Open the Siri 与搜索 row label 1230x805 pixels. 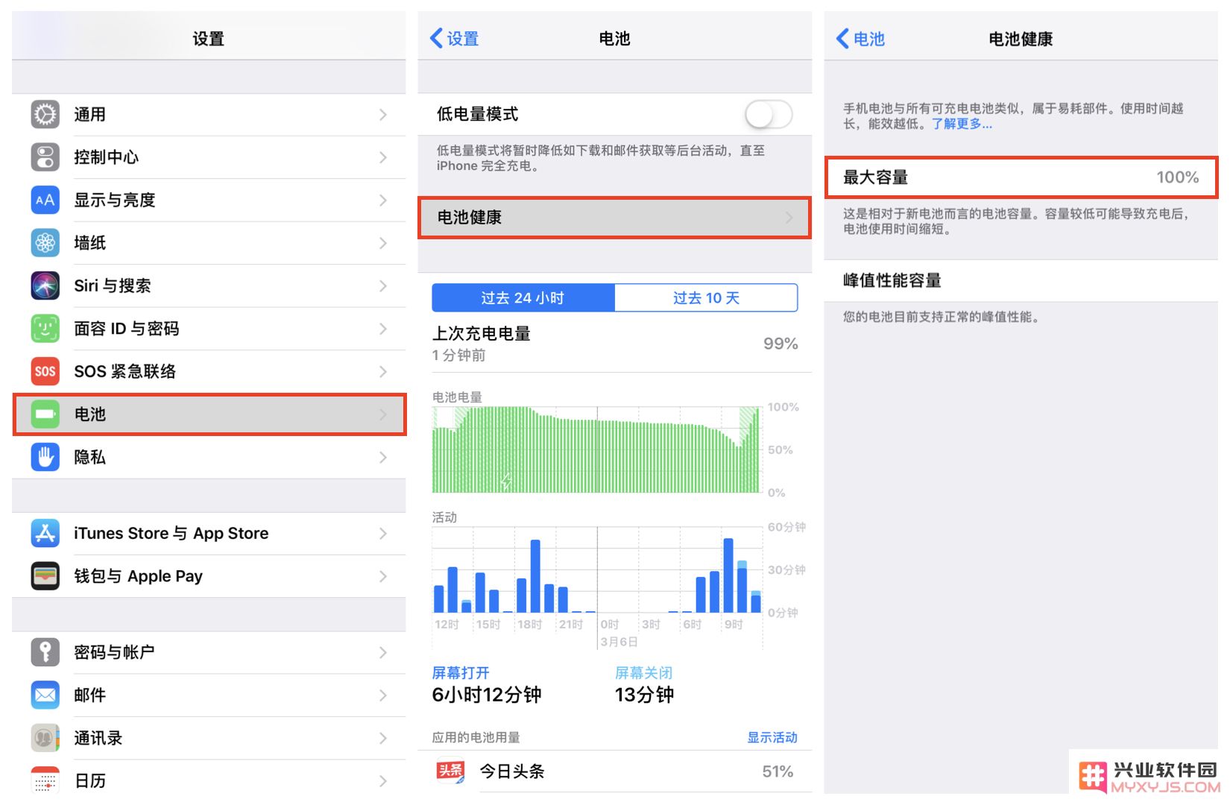(x=113, y=286)
